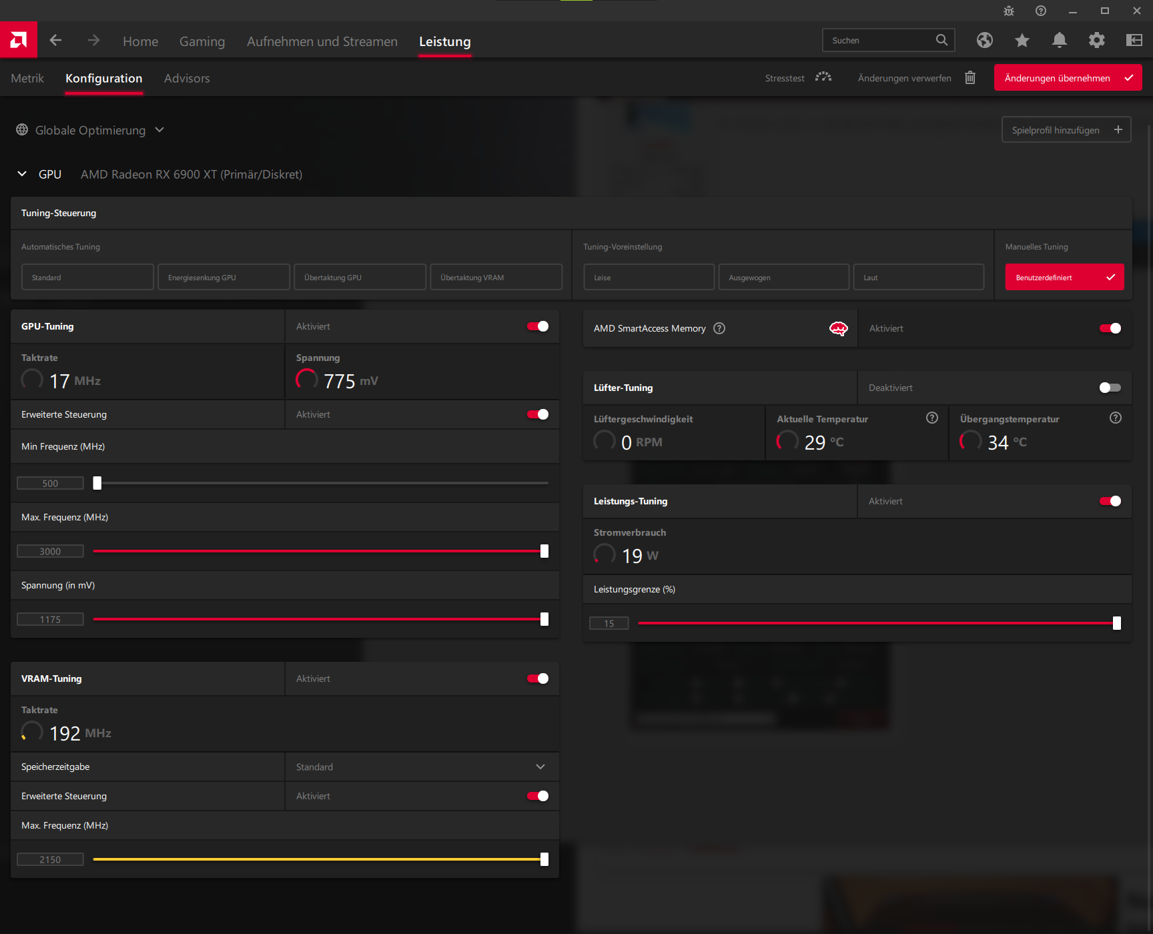Select Benutzerdefiniert manual tuning
The width and height of the screenshot is (1153, 934).
(x=1065, y=278)
